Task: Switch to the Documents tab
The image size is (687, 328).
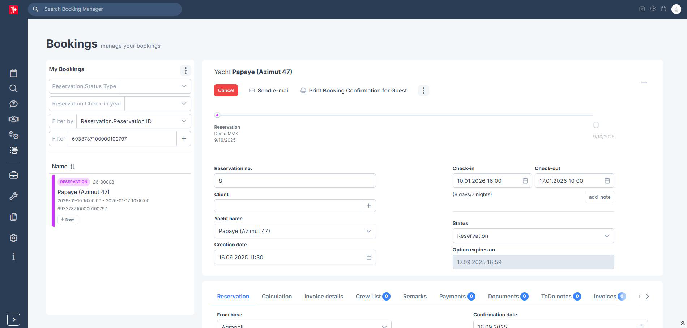Action: (508, 297)
